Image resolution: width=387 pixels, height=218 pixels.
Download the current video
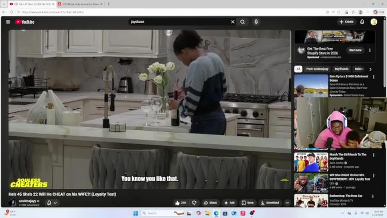[x=270, y=203]
